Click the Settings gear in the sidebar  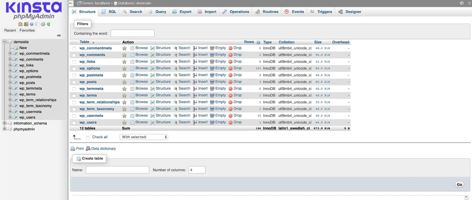tap(43, 24)
